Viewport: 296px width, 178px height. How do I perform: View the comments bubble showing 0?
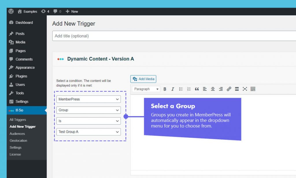(x=57, y=12)
